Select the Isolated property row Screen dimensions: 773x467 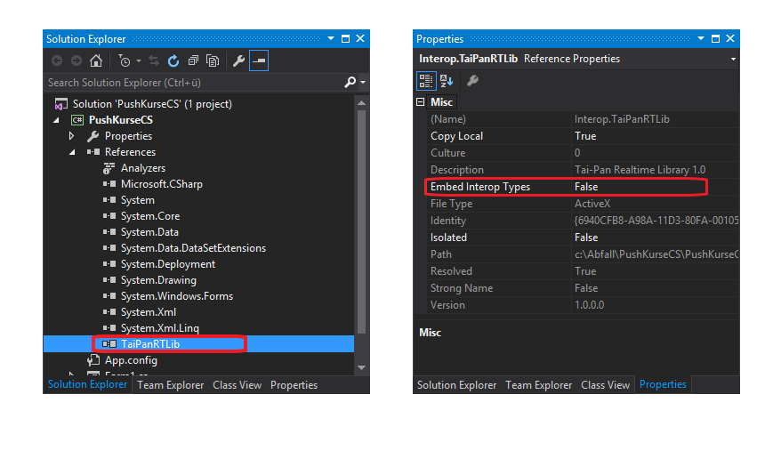click(x=583, y=238)
